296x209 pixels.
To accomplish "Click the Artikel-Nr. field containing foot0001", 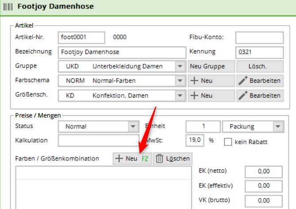I will (x=81, y=38).
